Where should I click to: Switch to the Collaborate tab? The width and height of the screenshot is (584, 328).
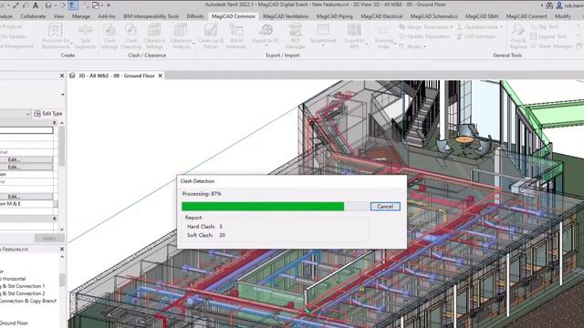pos(33,16)
